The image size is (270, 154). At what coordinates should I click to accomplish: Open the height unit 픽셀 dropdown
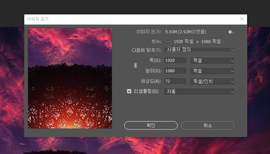tap(212, 71)
